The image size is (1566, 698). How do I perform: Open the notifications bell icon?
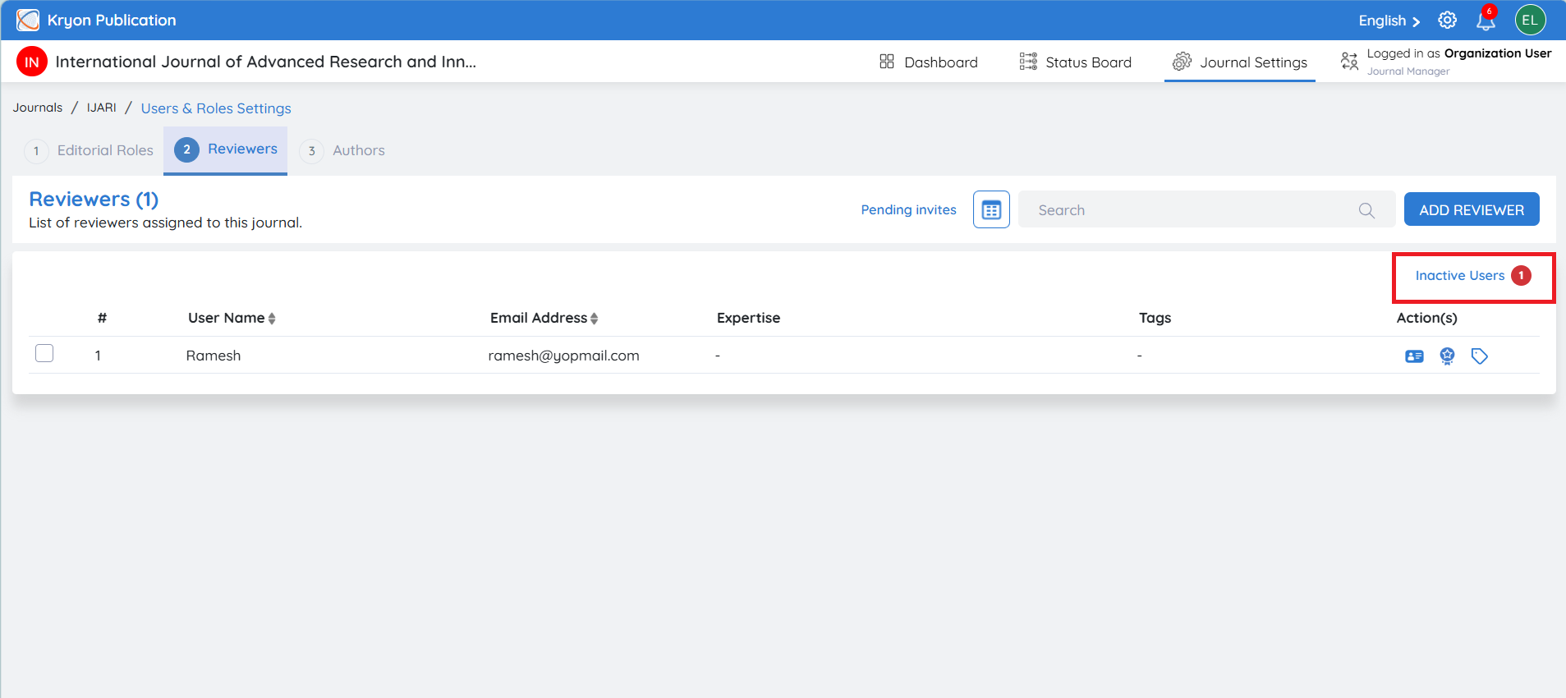coord(1486,20)
